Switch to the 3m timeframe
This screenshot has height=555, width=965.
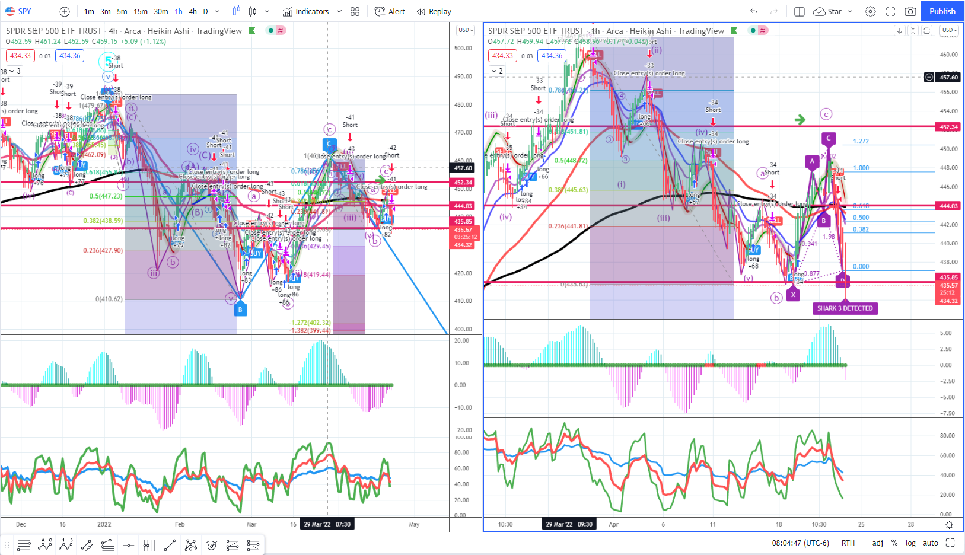coord(106,11)
